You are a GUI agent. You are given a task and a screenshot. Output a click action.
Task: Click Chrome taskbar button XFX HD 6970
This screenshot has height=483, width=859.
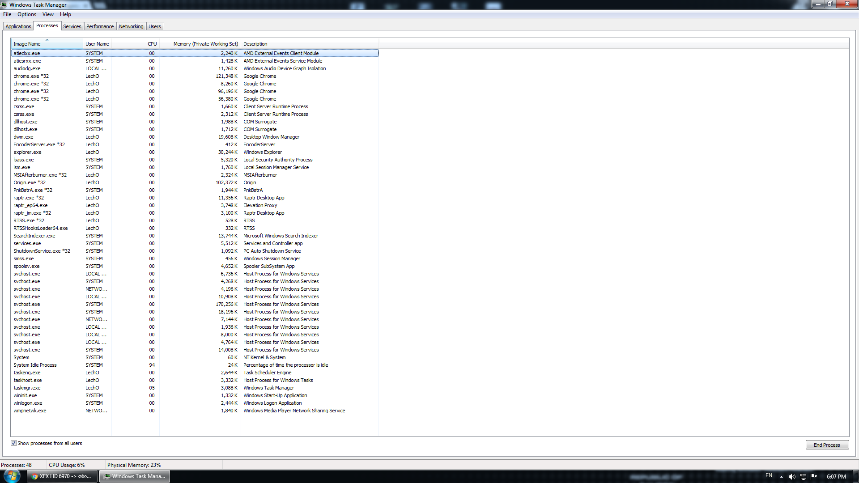[62, 476]
